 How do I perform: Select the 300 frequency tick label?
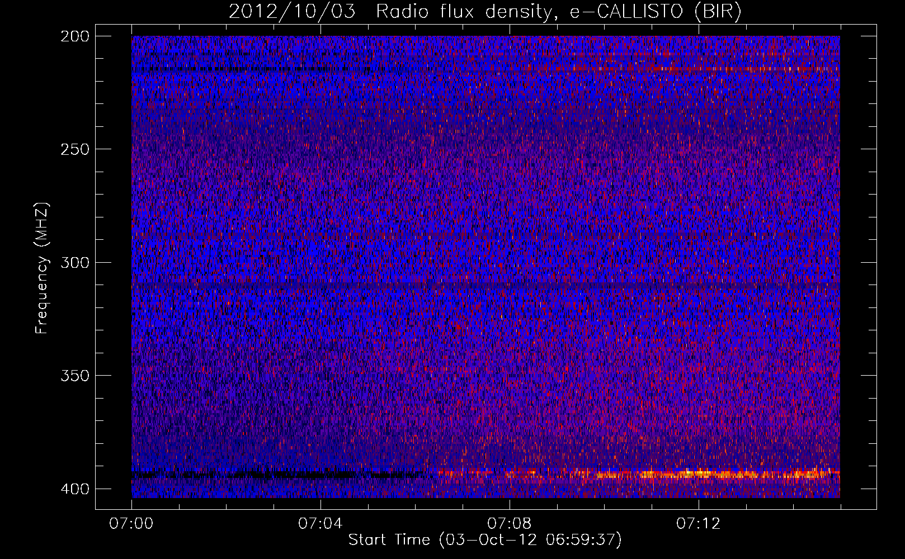[x=74, y=262]
